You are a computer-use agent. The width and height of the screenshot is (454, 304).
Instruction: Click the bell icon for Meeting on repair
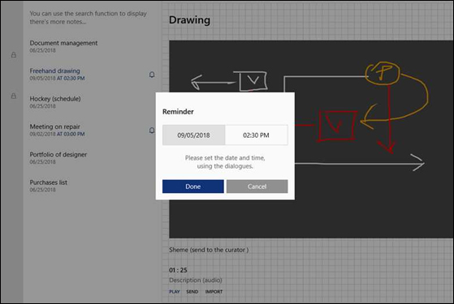[x=152, y=131]
